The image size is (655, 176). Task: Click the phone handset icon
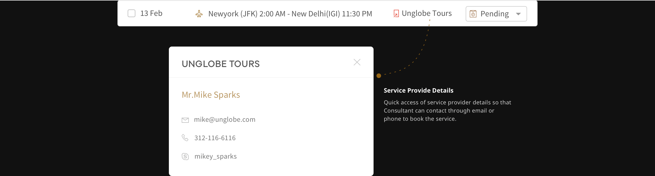click(x=185, y=138)
